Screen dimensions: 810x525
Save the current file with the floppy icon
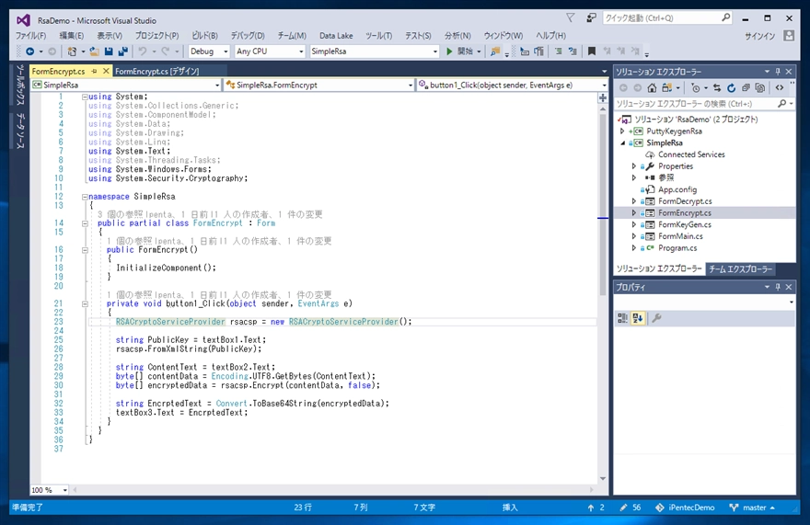pos(109,51)
